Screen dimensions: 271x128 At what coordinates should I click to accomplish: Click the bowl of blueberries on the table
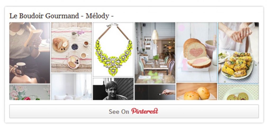point(75,47)
